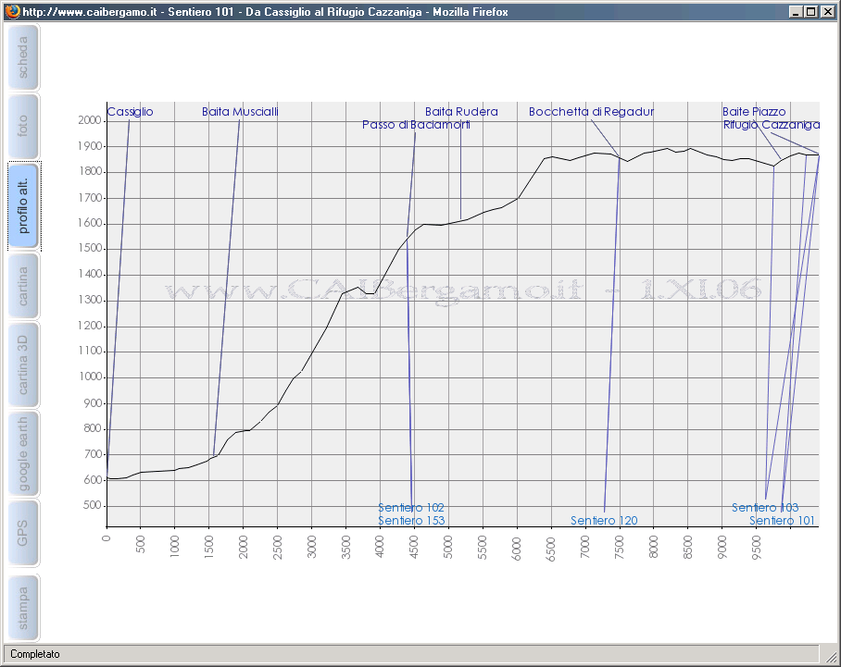
Task: Open the scheda tab
Action: tap(23, 58)
